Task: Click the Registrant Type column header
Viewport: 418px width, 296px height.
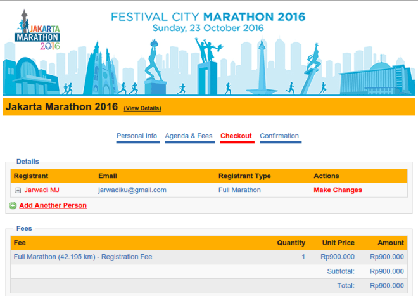Action: [244, 176]
